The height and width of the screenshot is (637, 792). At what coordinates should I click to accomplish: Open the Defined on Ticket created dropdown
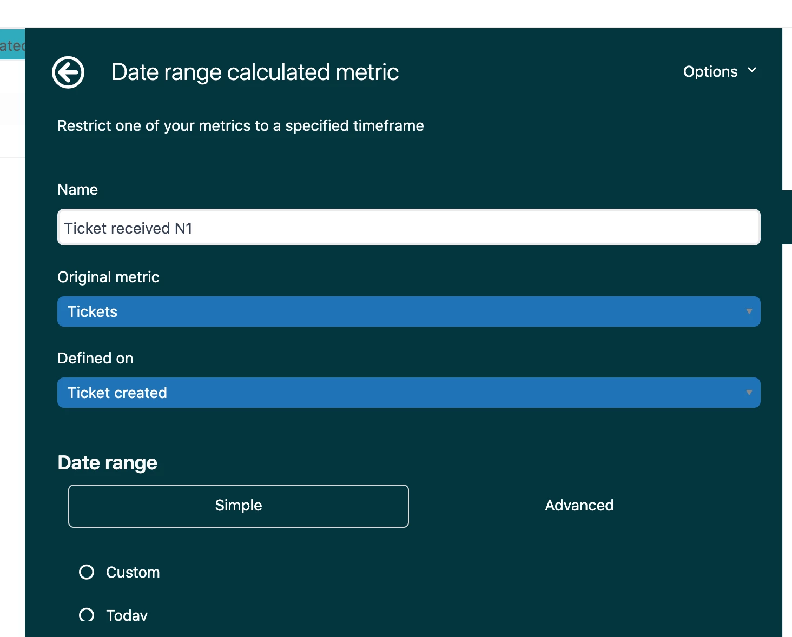click(409, 393)
